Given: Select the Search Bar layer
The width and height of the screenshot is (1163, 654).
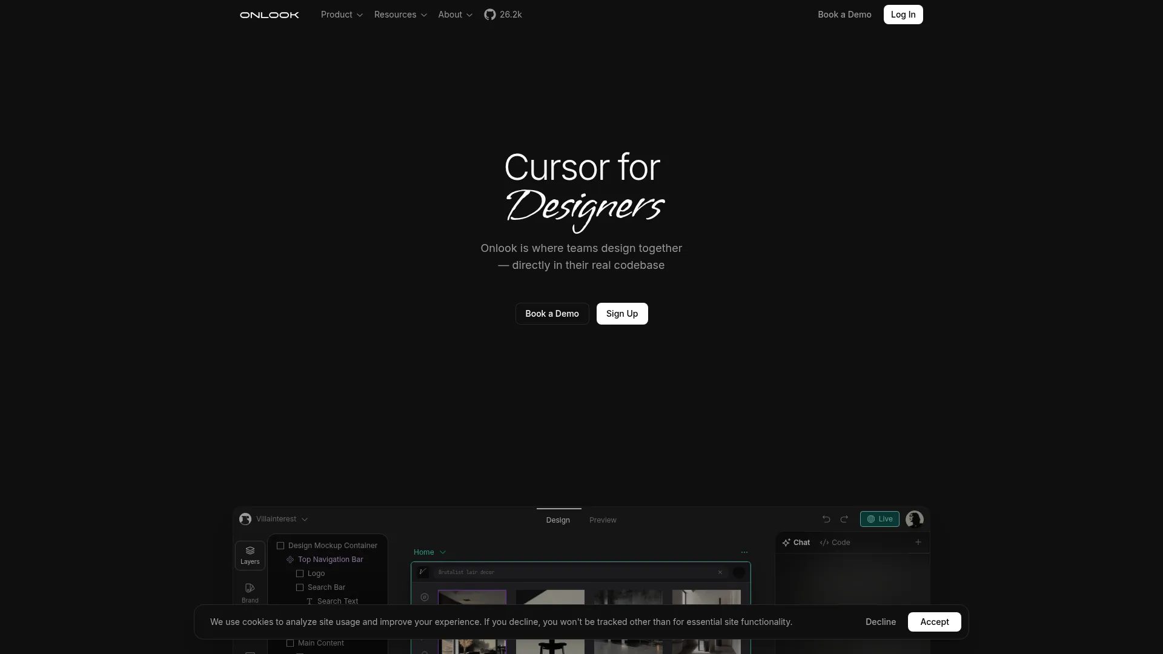Looking at the screenshot, I should pyautogui.click(x=328, y=587).
